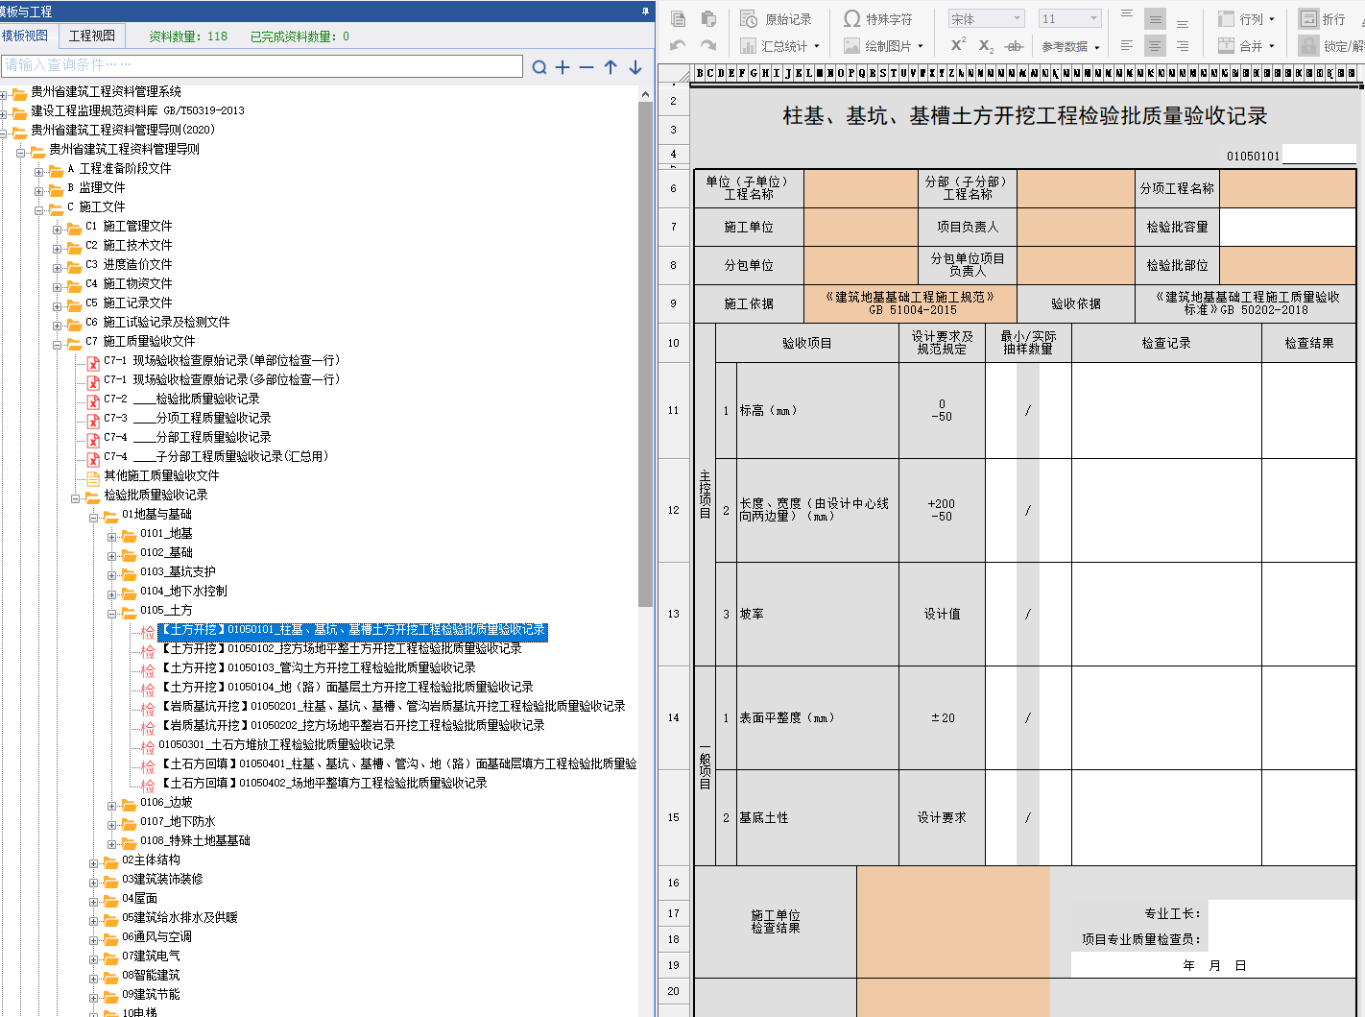The width and height of the screenshot is (1365, 1017).
Task: Click the 年 月 日 date cell
Action: 1213,965
